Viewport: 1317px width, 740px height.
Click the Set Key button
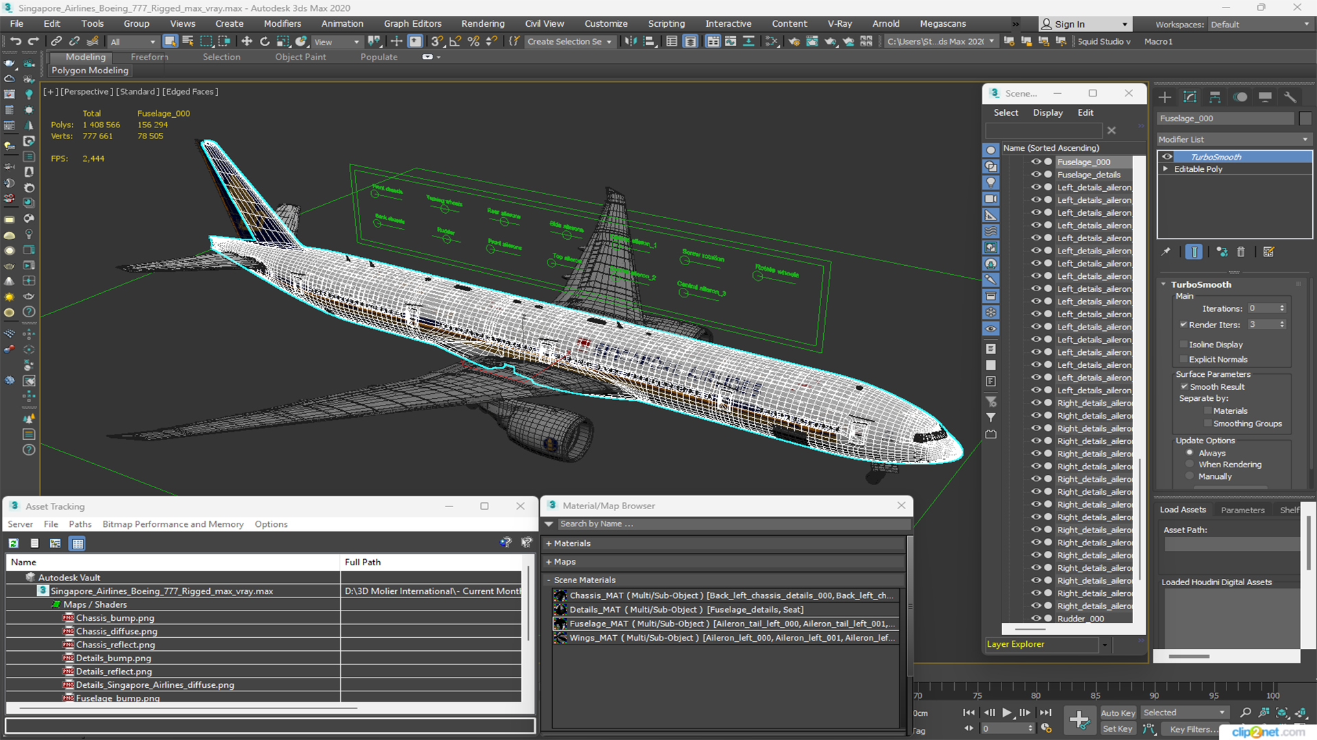pos(1117,729)
